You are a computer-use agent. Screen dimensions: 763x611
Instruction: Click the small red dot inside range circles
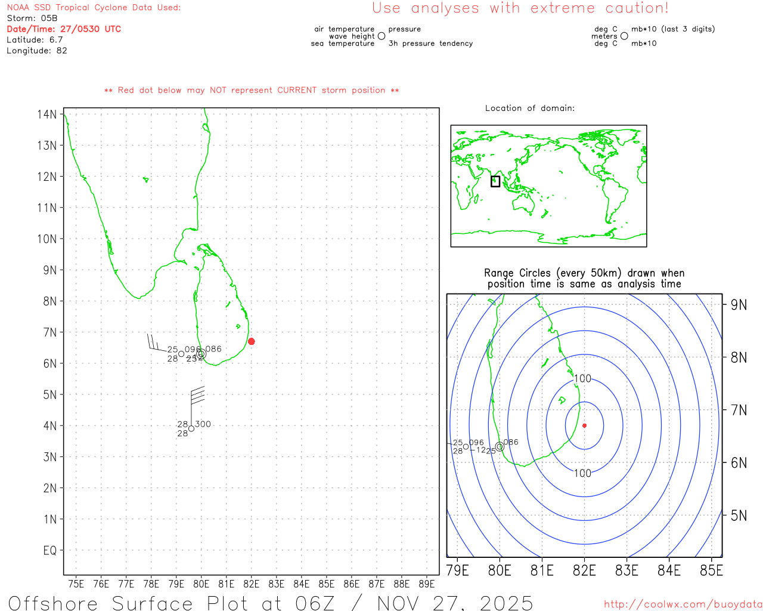click(x=584, y=425)
